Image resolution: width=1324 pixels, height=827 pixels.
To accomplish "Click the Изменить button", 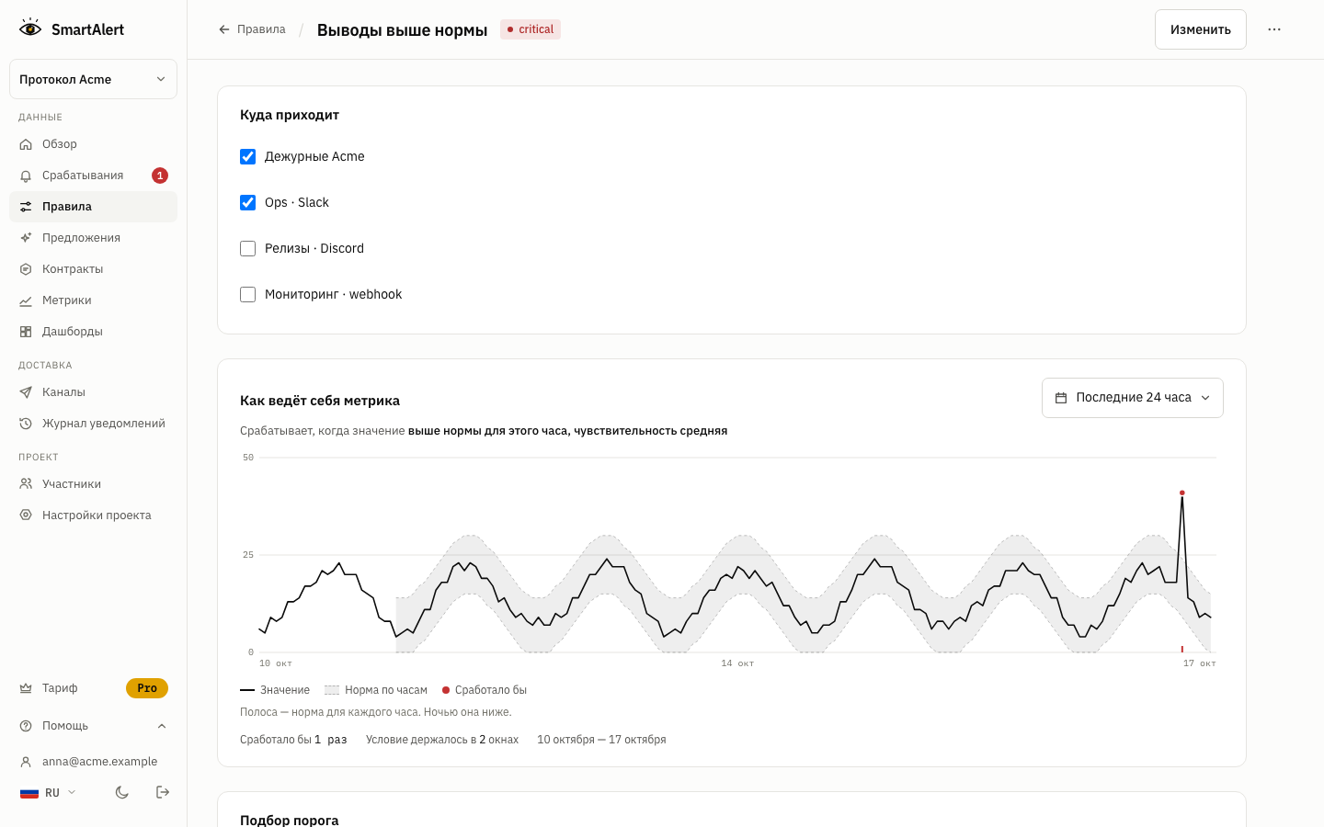I will 1200,29.
